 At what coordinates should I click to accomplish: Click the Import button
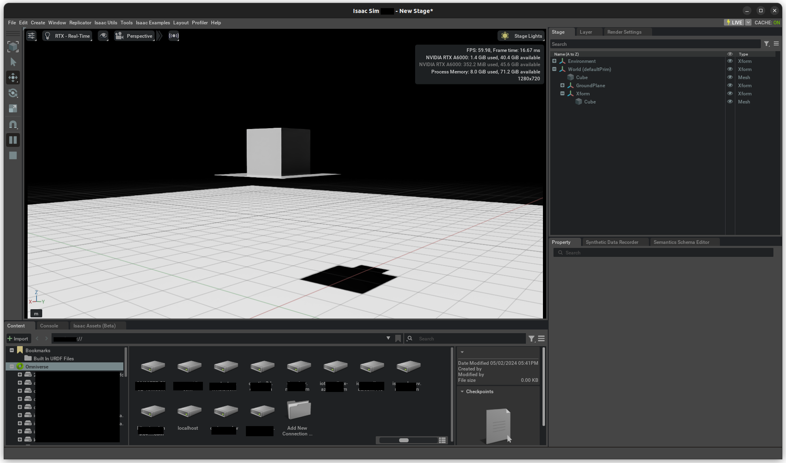[18, 339]
